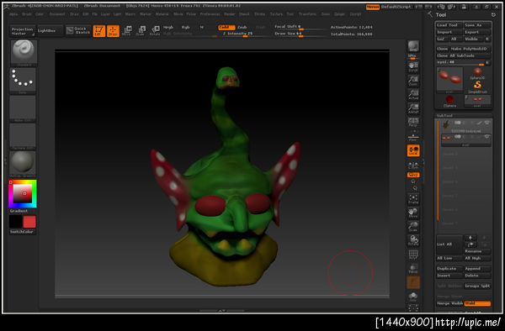The height and width of the screenshot is (331, 505).
Task: Open the Render menu
Action: pyautogui.click(x=230, y=14)
